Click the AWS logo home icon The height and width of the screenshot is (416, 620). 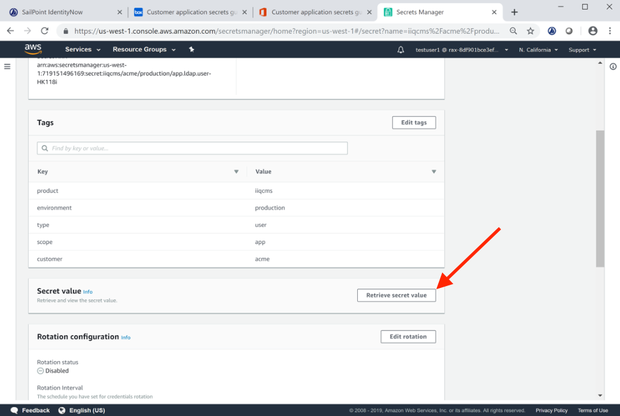(x=33, y=49)
